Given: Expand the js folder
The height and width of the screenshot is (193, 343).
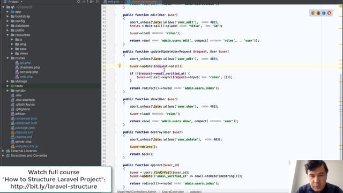Looking at the screenshot, I should click(12, 39).
